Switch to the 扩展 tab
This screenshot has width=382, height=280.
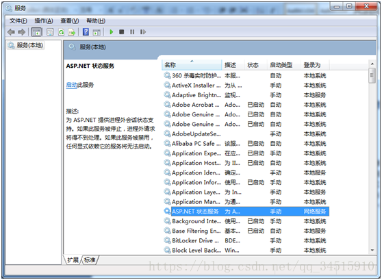point(73,260)
